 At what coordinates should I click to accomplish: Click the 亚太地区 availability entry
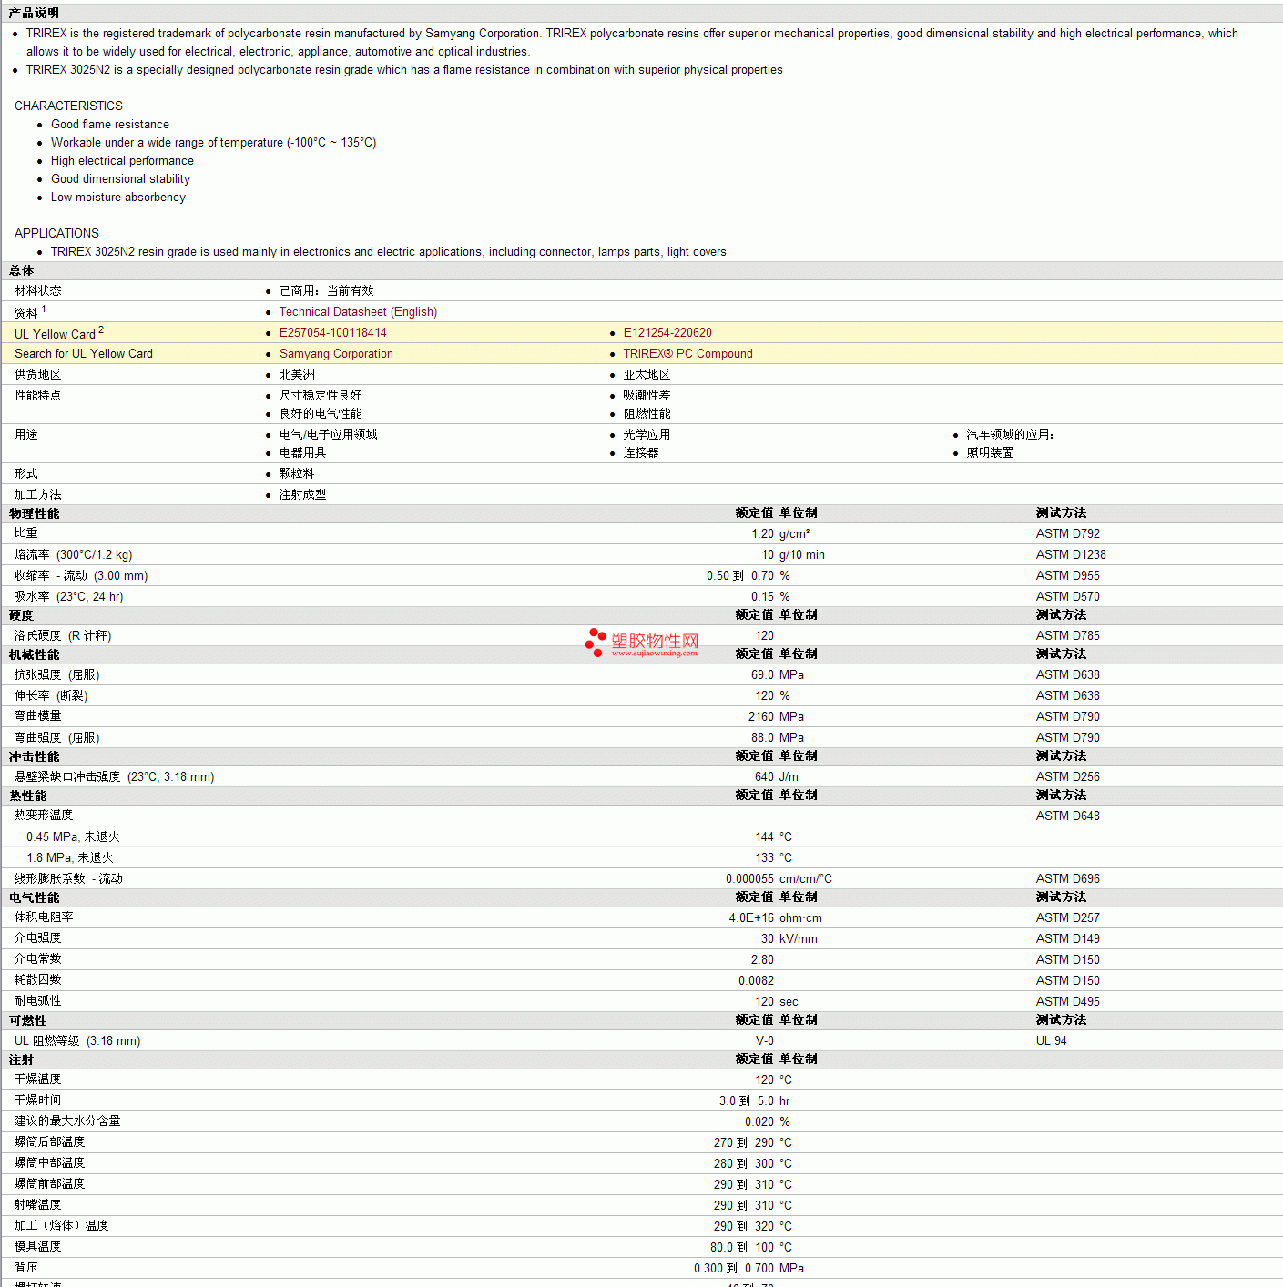point(647,374)
